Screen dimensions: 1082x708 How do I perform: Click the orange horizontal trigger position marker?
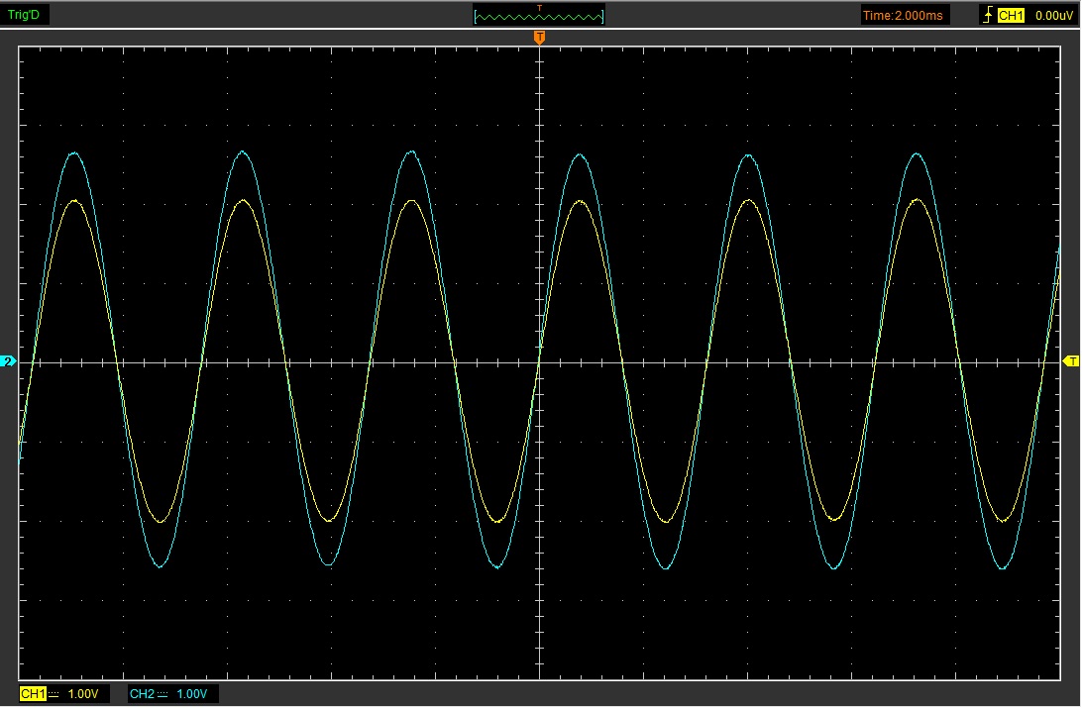pos(539,38)
